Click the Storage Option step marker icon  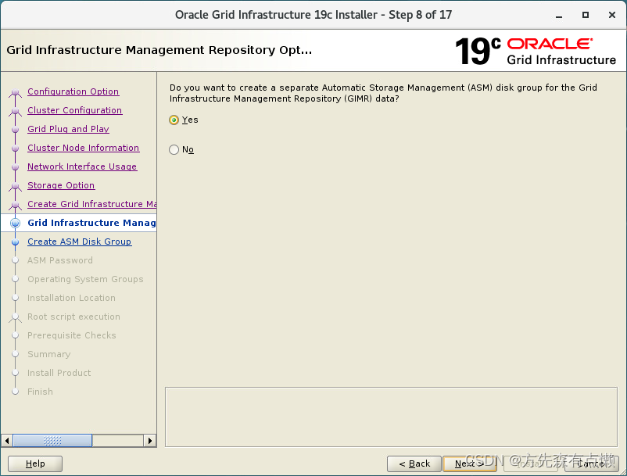15,186
